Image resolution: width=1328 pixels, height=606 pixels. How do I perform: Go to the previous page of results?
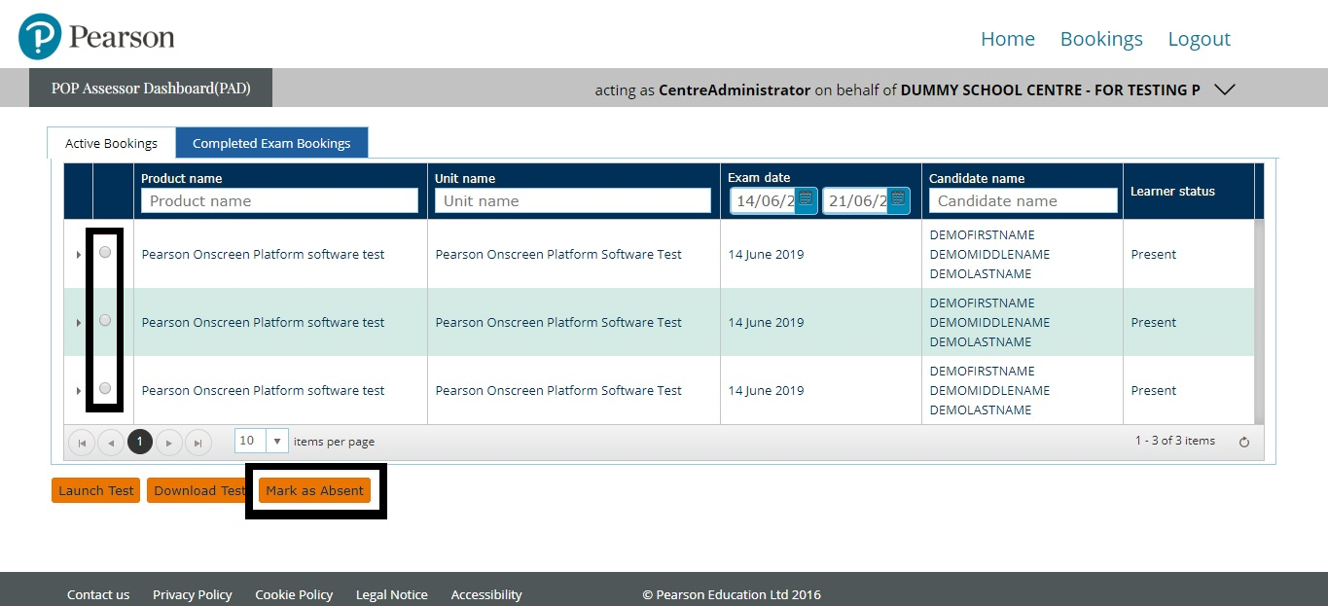pos(111,442)
